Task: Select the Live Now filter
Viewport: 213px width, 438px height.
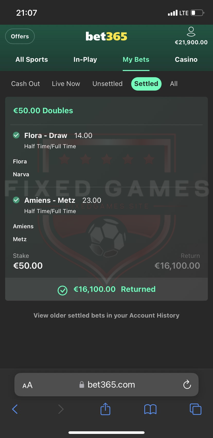Action: [x=66, y=84]
